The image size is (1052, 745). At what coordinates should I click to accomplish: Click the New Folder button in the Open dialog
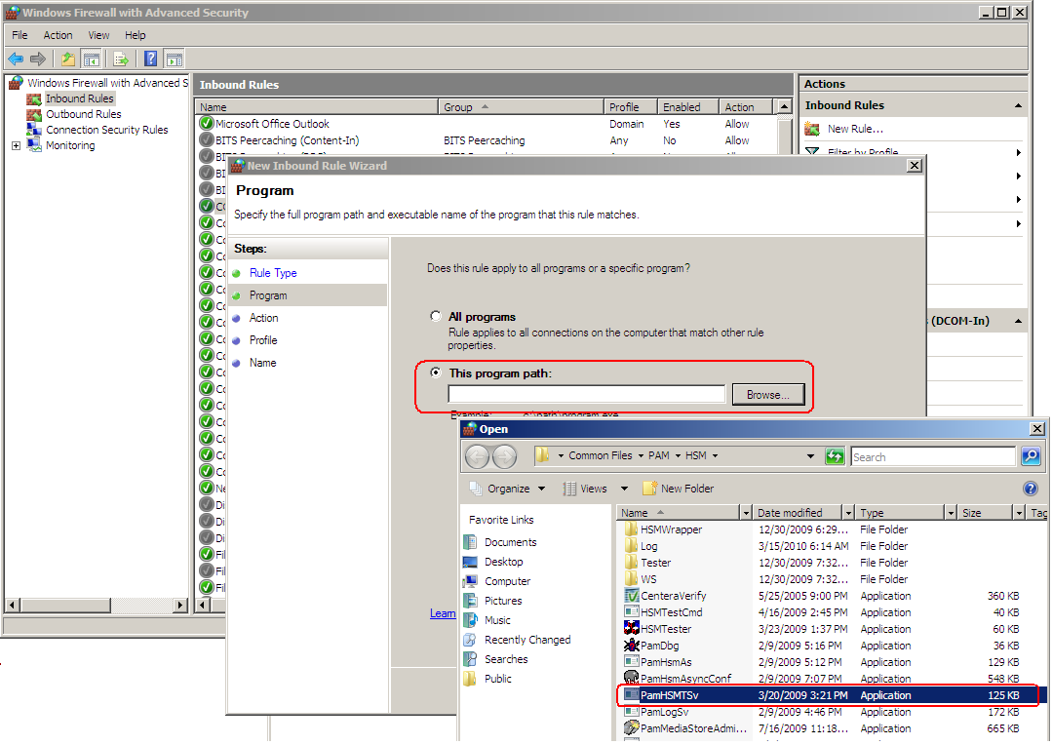click(678, 489)
